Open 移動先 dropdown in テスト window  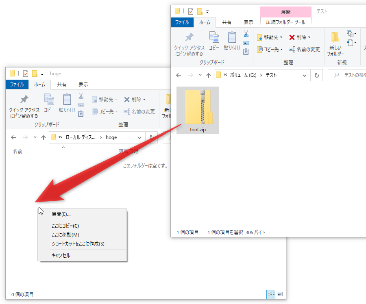tap(270, 37)
